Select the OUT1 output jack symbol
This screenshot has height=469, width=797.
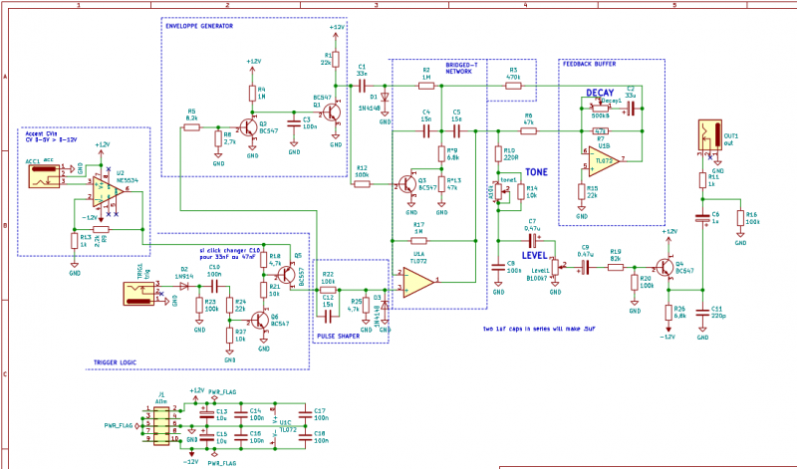710,135
